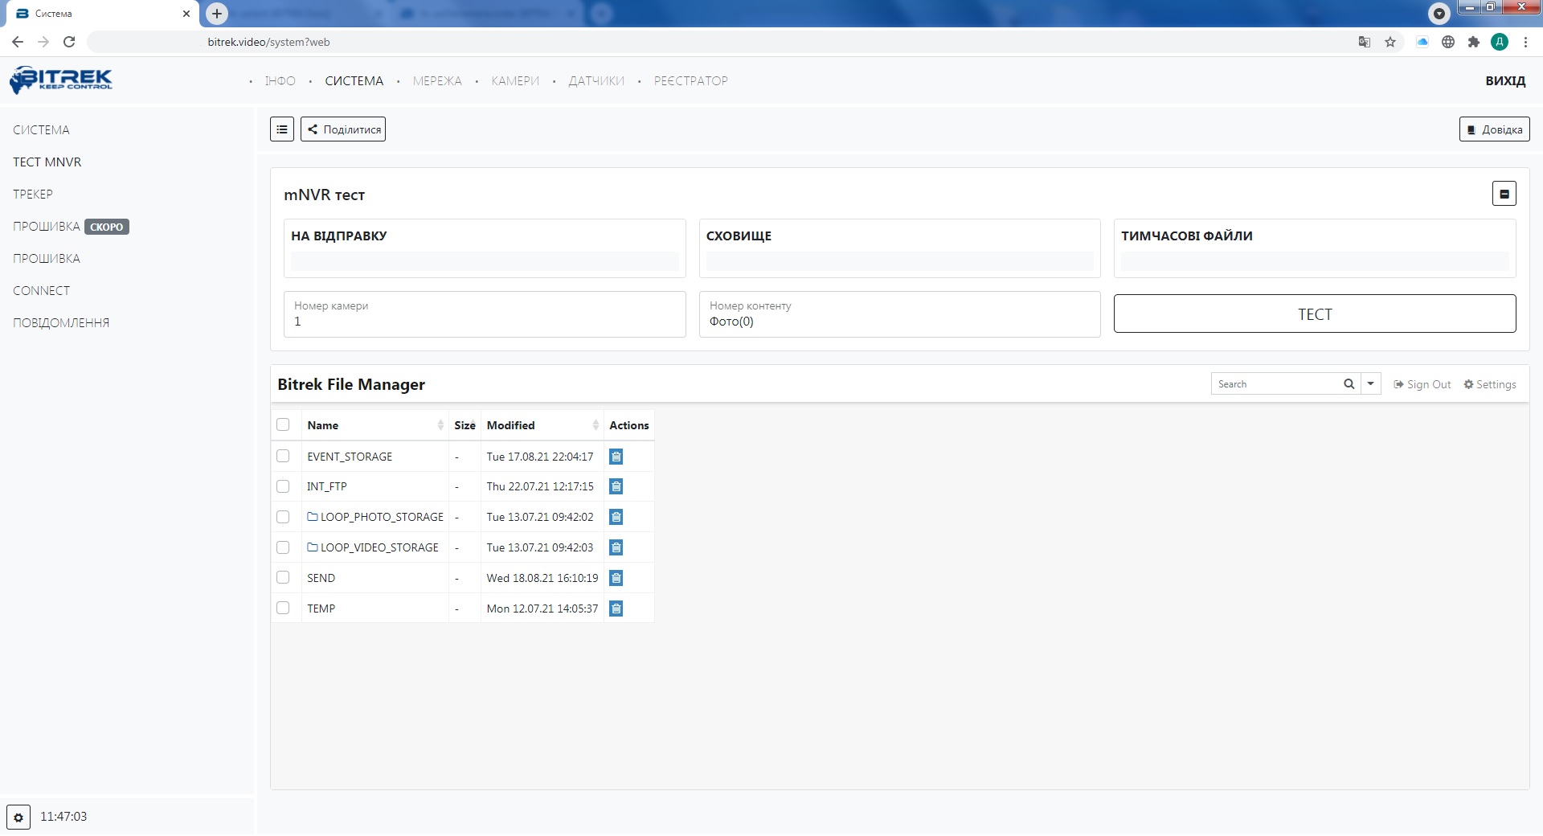Select the LOOP_VIDEO_STORAGE checkbox
Screen dimensions: 1543x836
[283, 547]
